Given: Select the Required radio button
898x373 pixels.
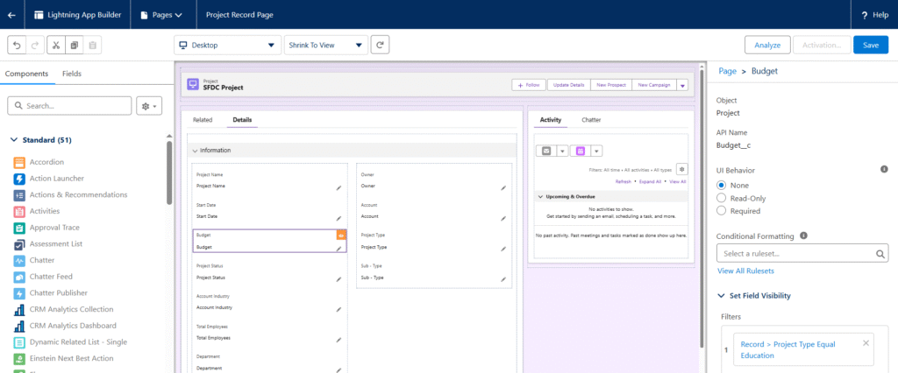Looking at the screenshot, I should tap(722, 210).
